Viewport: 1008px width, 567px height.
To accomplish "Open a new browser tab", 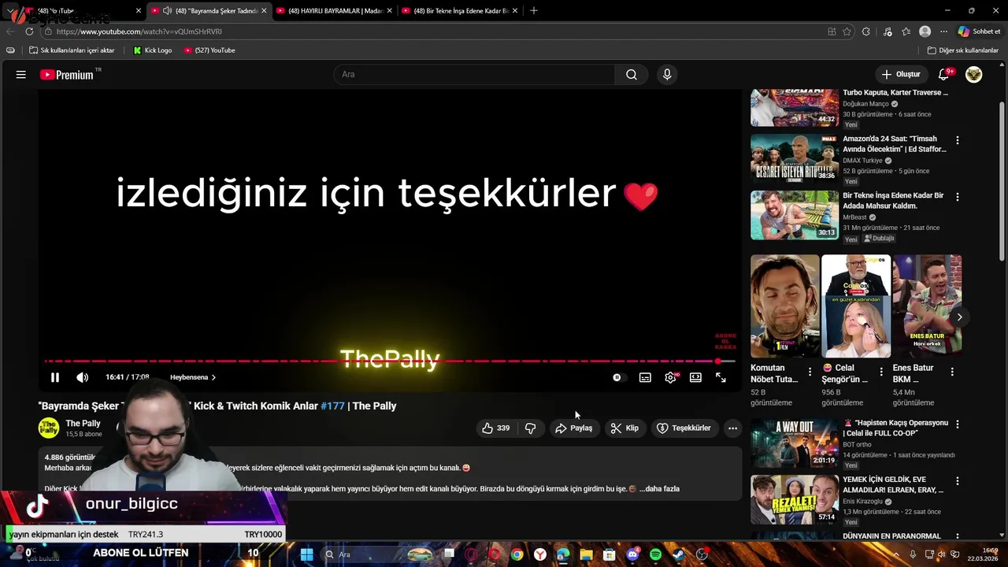I will pos(534,11).
